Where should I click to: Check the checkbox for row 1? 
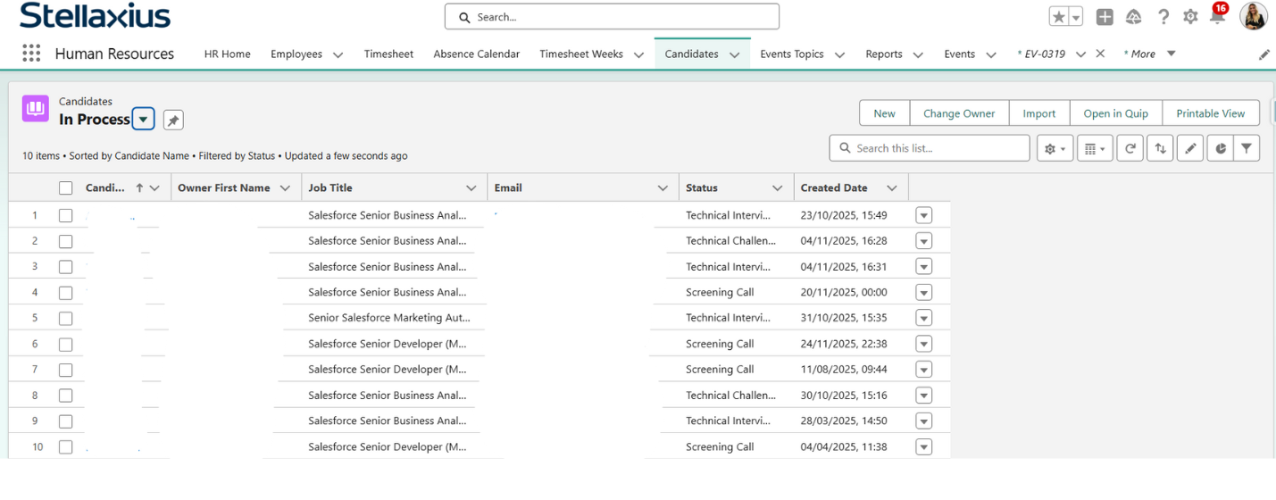65,215
